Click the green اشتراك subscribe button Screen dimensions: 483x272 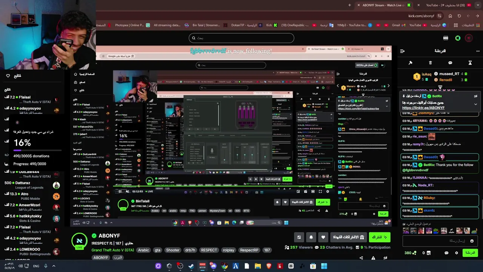click(x=379, y=237)
